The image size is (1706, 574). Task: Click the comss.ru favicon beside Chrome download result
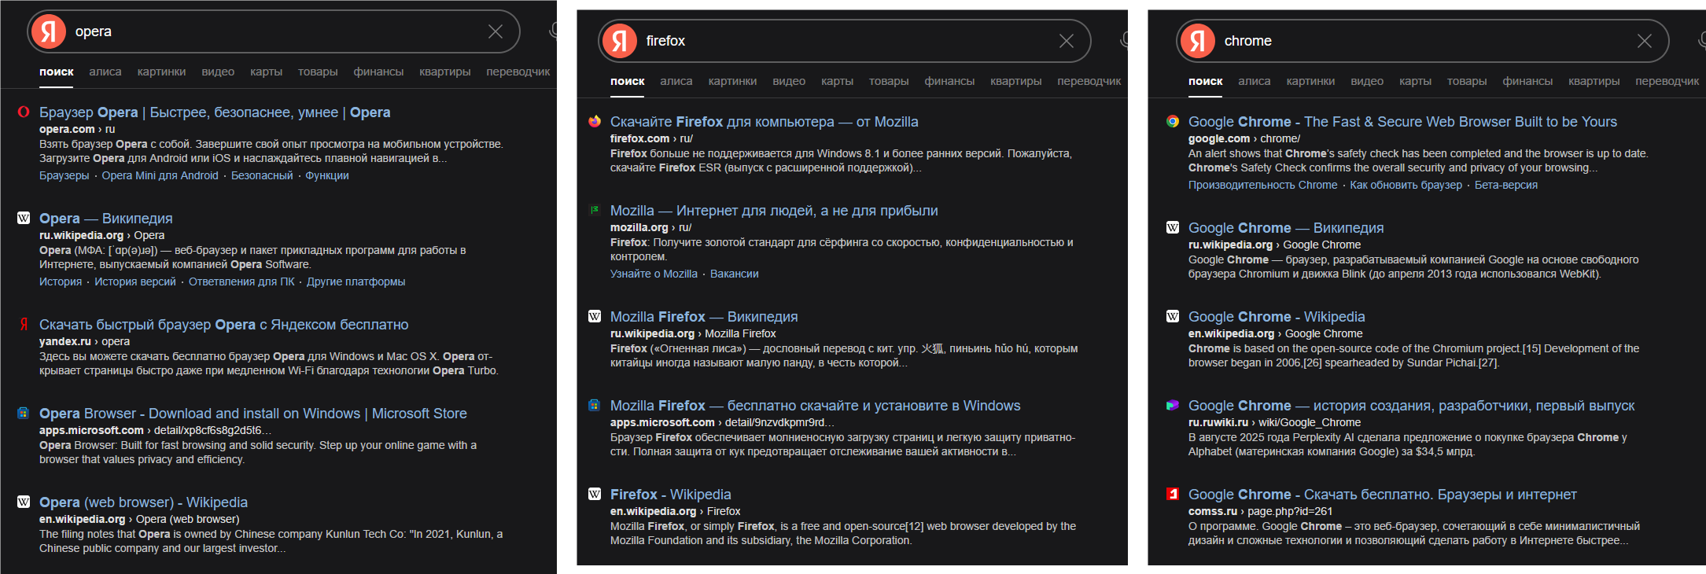pos(1173,494)
